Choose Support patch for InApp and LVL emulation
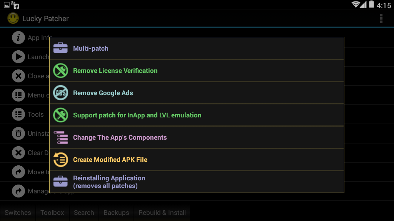This screenshot has height=221, width=394. (197, 115)
